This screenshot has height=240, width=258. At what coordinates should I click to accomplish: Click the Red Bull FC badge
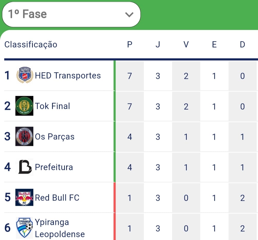click(24, 198)
